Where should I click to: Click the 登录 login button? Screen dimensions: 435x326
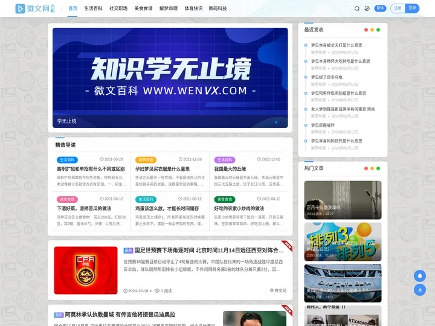point(412,8)
